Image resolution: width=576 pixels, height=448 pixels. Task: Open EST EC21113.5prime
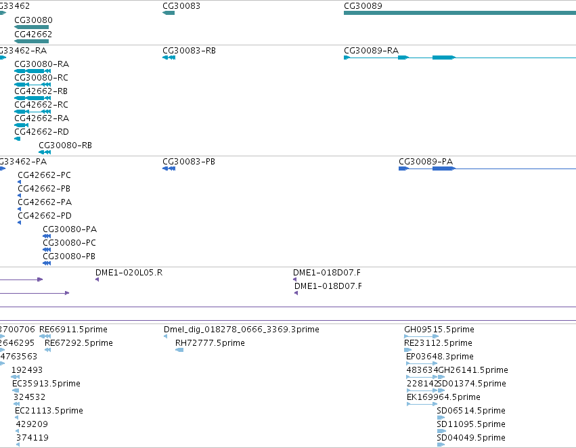49,411
